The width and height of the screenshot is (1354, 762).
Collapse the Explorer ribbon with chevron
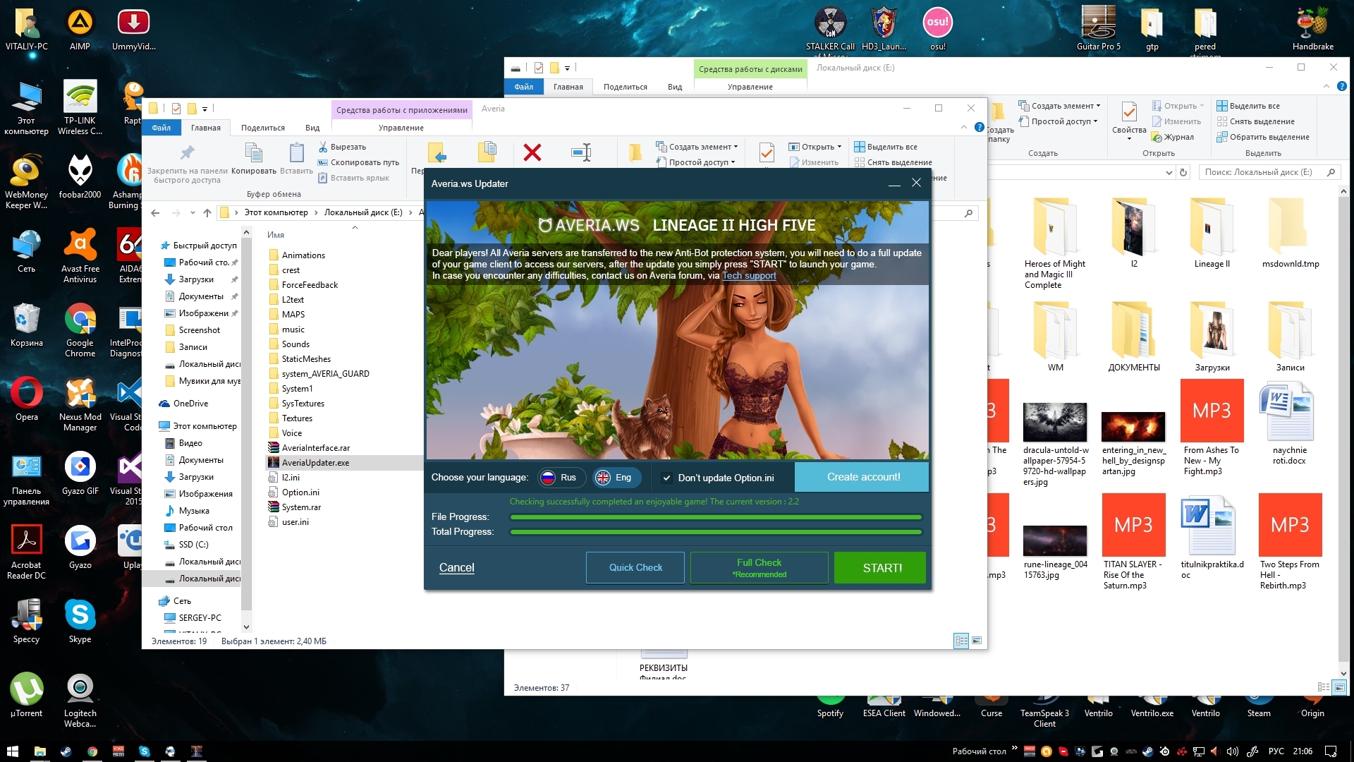[x=964, y=128]
